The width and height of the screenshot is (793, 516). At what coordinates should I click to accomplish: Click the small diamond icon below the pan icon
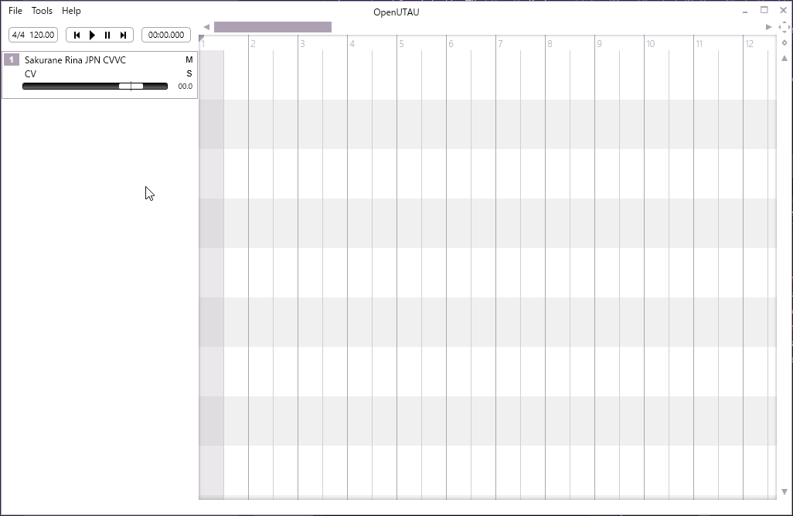pos(784,43)
